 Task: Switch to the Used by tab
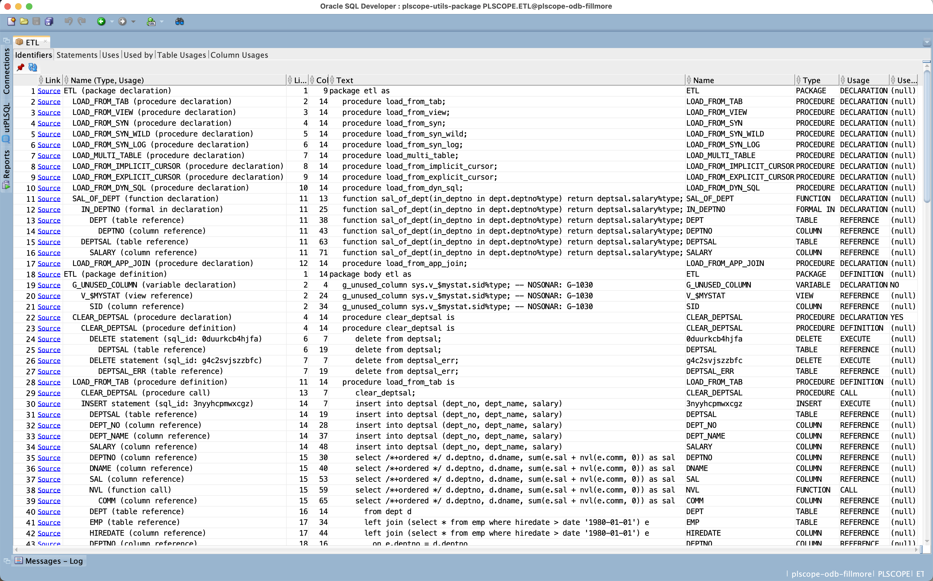coord(138,55)
